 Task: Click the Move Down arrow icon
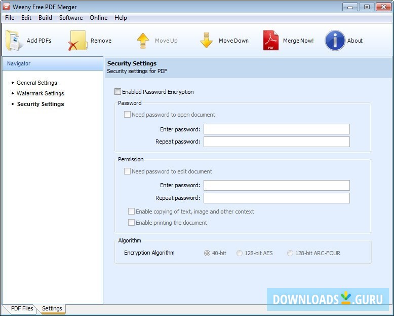click(x=206, y=40)
